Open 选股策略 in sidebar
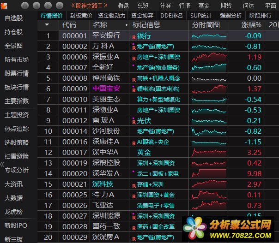 [x=17, y=142]
